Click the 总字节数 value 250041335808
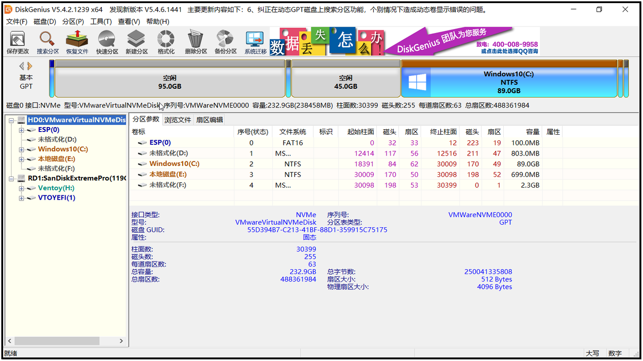Screen dimensions: 643x361 click(x=488, y=271)
